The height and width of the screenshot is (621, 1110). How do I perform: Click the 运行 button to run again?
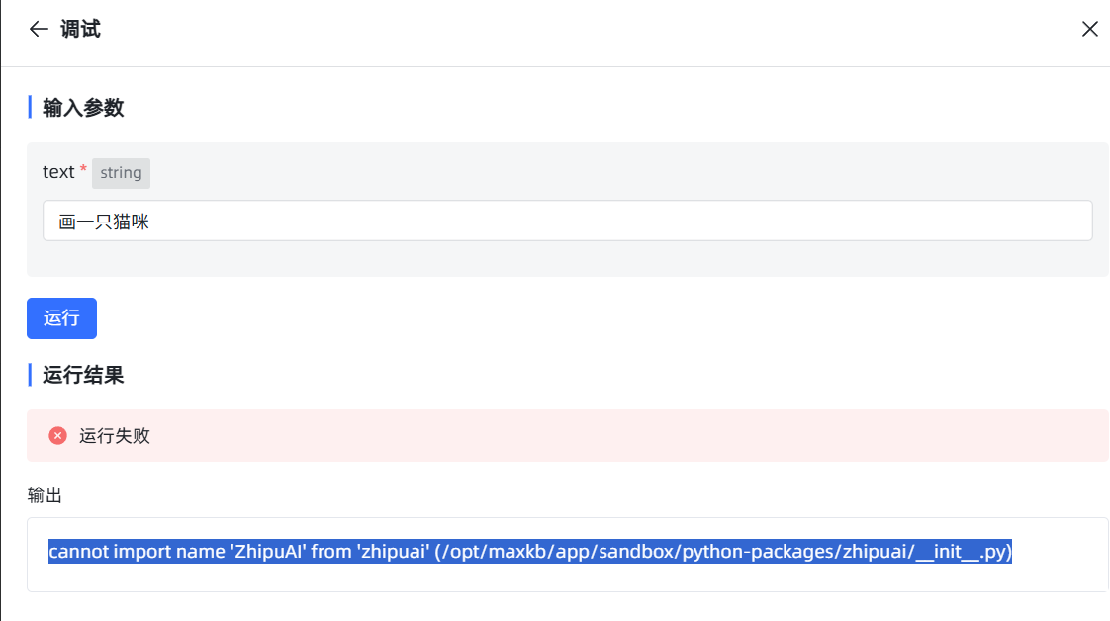[61, 318]
